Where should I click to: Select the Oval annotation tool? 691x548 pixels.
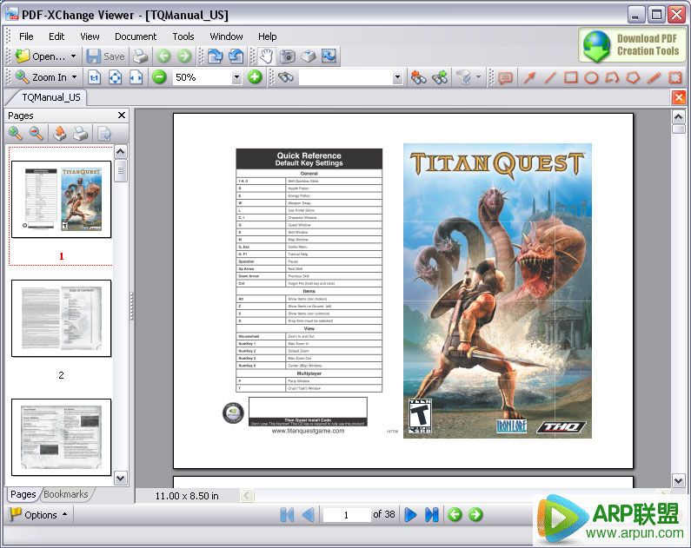[x=591, y=78]
